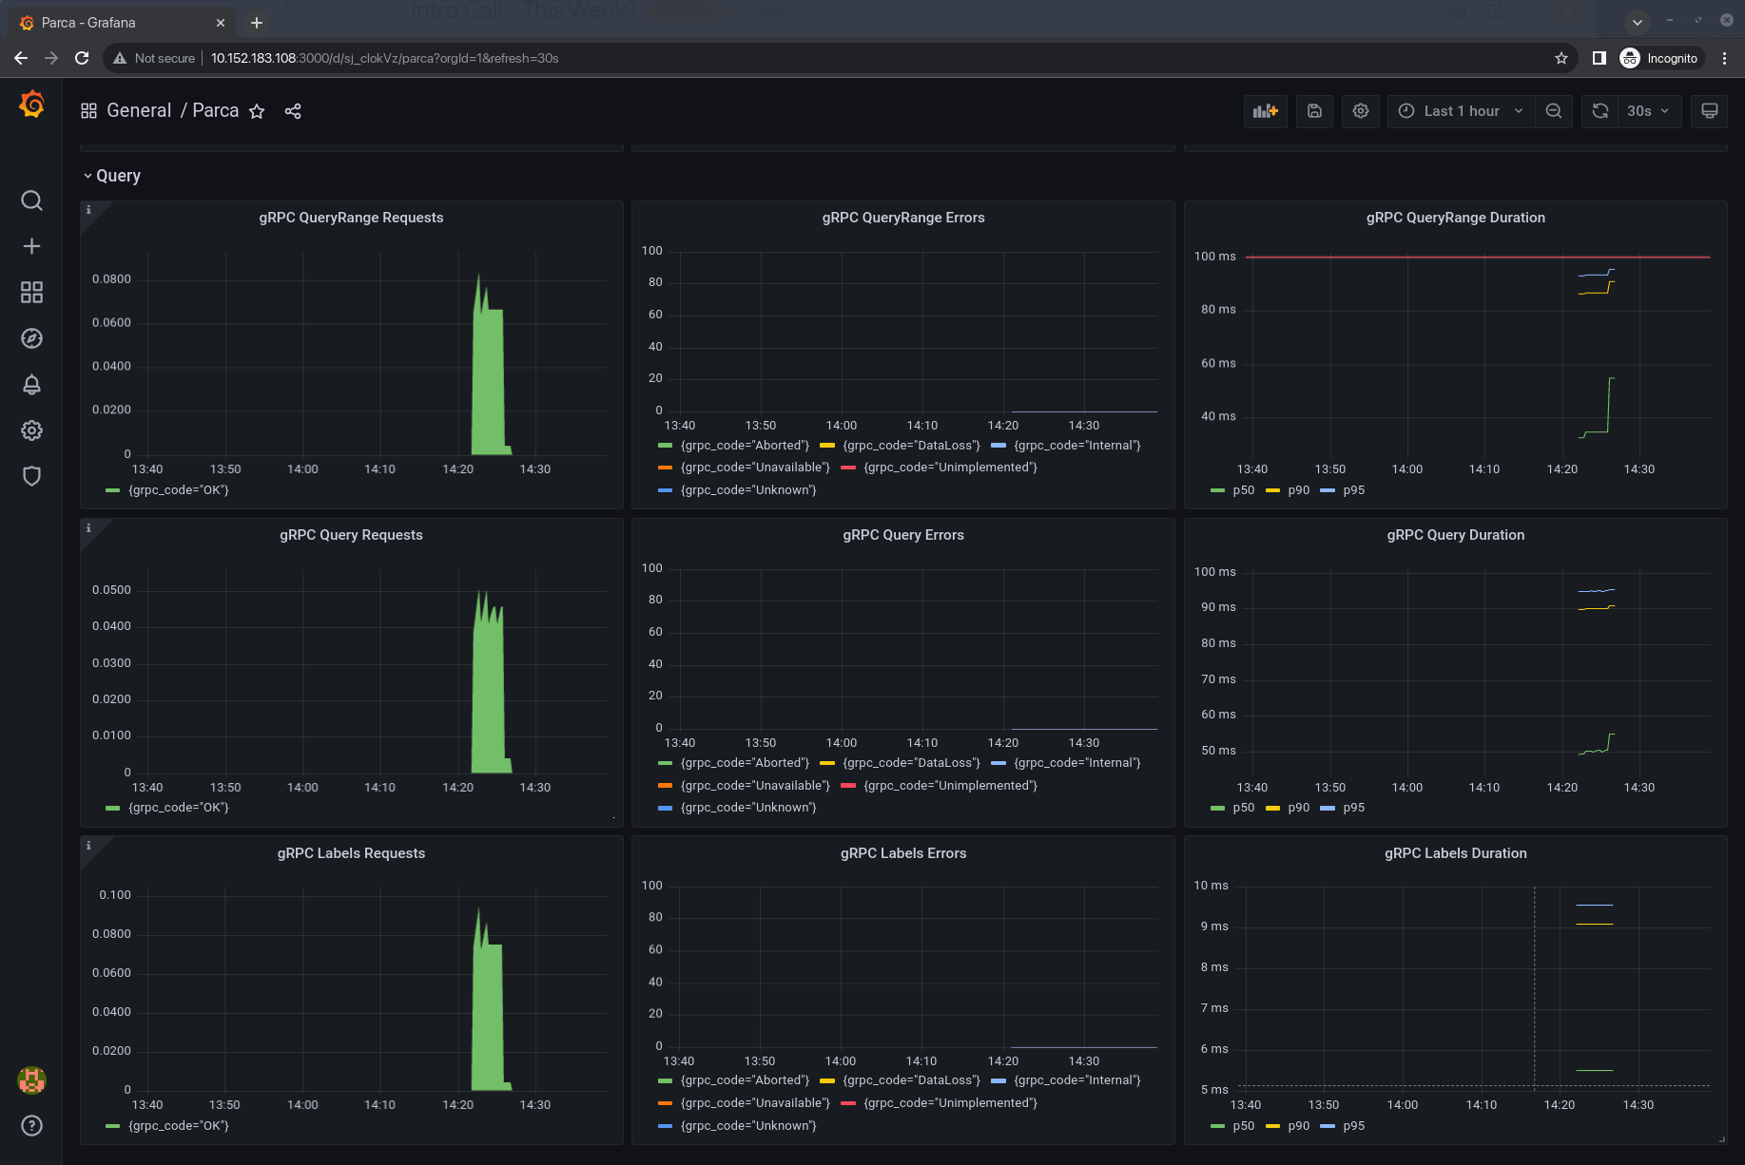Toggle the OK series in gRPC Query Requests legend
Viewport: 1745px width, 1165px height.
tap(178, 808)
